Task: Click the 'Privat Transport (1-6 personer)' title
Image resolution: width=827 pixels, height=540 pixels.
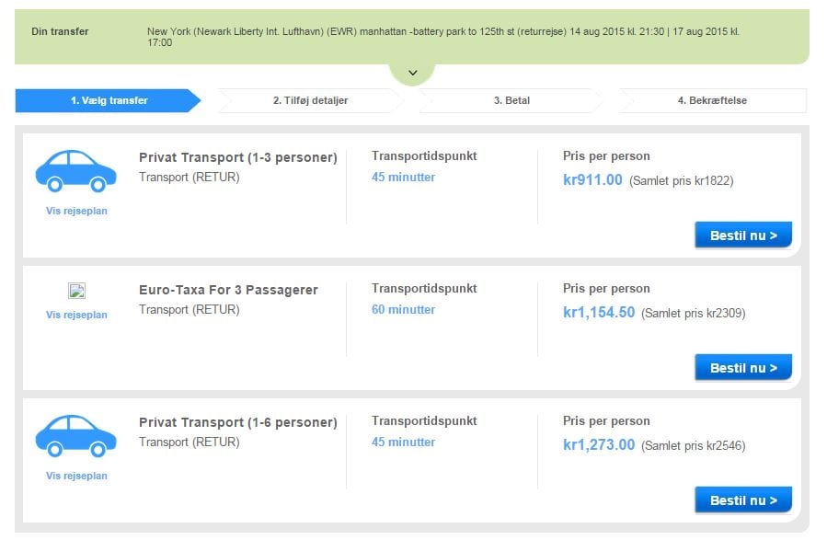Action: pos(237,422)
